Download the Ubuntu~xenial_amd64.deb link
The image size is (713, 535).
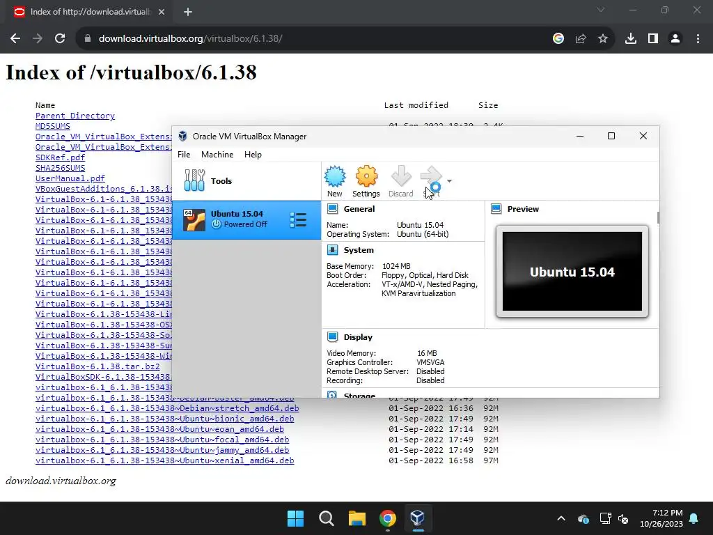(x=164, y=460)
